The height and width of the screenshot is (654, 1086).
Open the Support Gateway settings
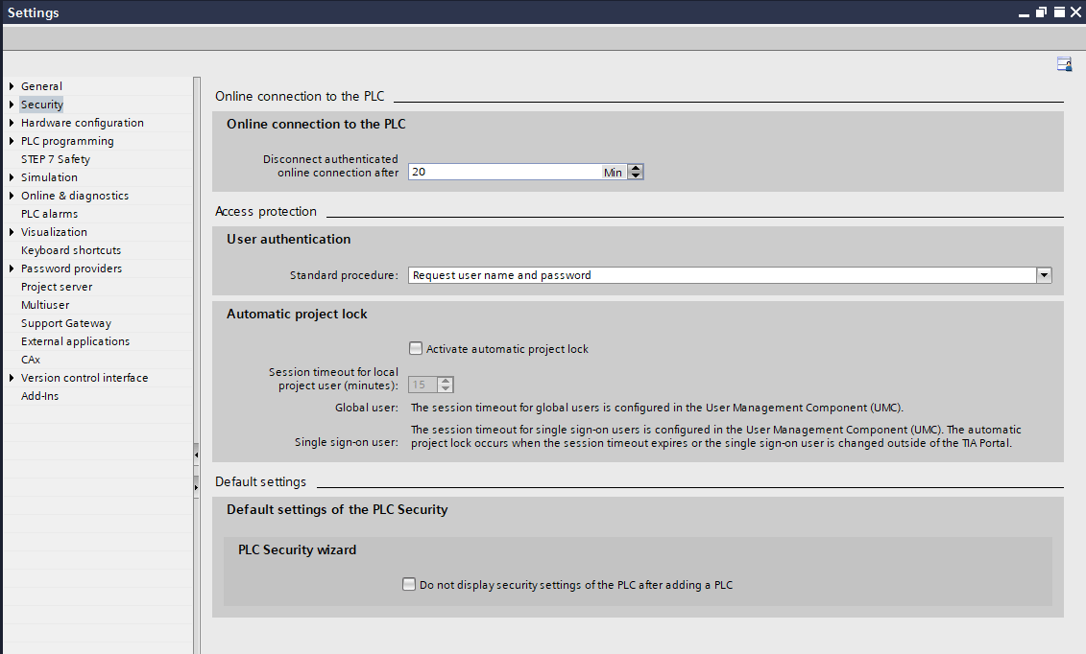pyautogui.click(x=66, y=323)
